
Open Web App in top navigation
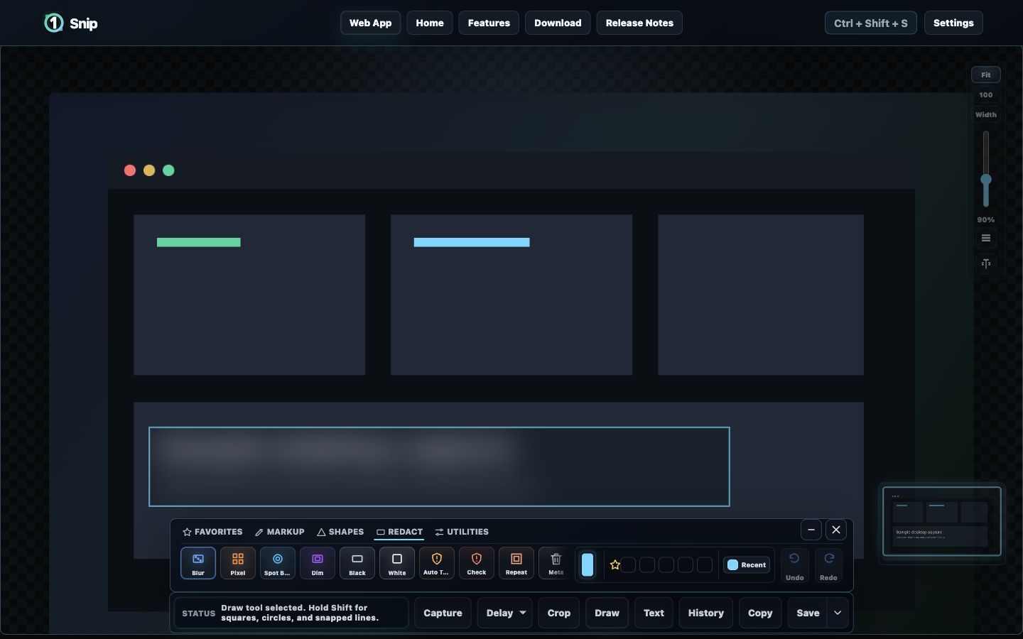click(371, 23)
